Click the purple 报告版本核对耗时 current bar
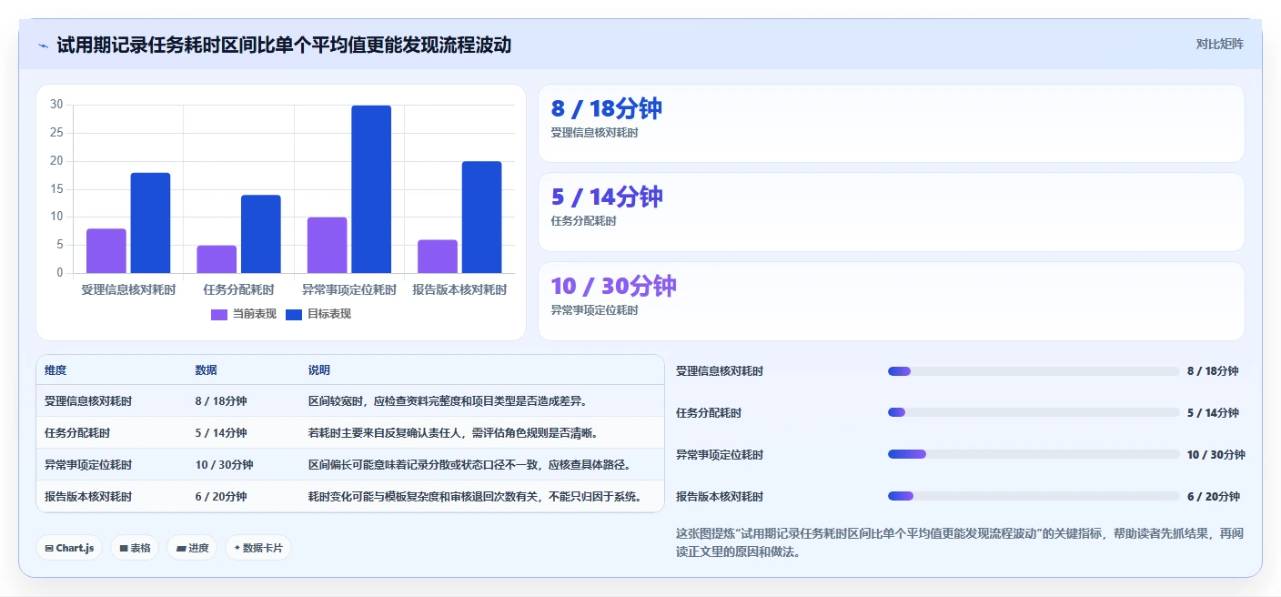1281x597 pixels. coord(438,257)
